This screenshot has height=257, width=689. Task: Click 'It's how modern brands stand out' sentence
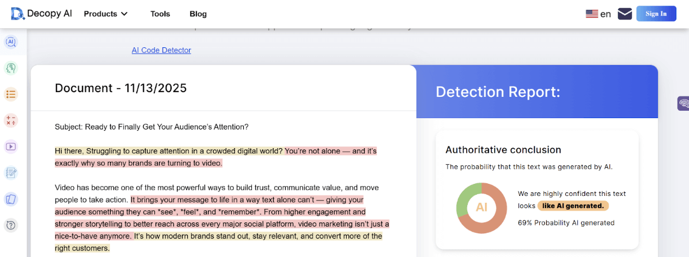(x=218, y=242)
